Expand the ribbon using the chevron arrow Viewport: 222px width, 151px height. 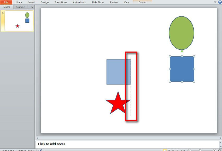tap(215, 2)
